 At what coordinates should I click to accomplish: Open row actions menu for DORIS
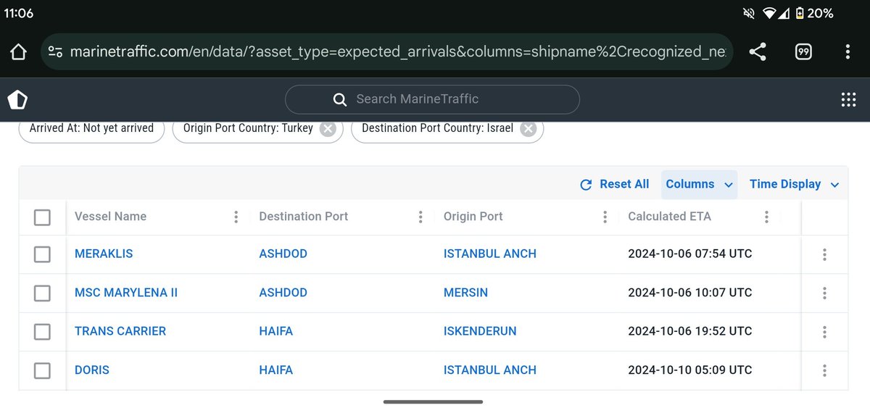[825, 370]
